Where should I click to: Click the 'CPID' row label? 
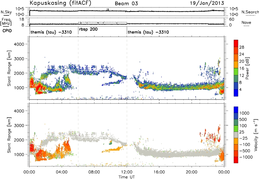point(7,31)
